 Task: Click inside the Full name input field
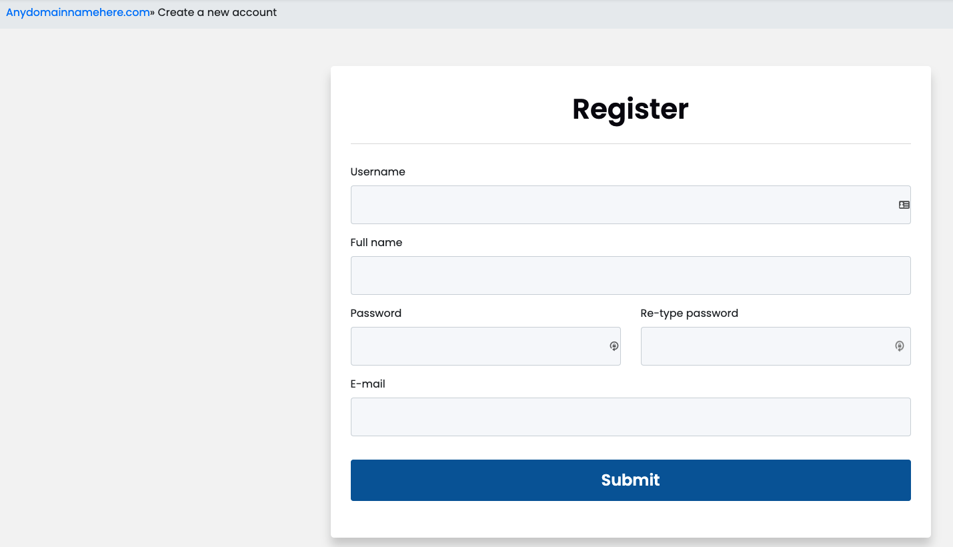(600, 275)
